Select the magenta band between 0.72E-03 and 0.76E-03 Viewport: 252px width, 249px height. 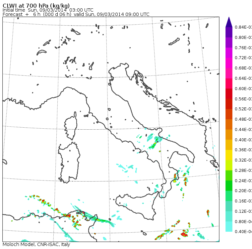point(229,53)
